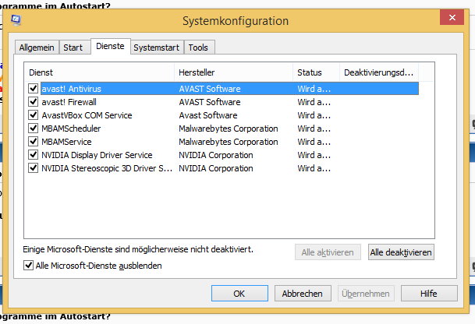
Task: Click Alle deaktivieren button
Action: tap(401, 252)
